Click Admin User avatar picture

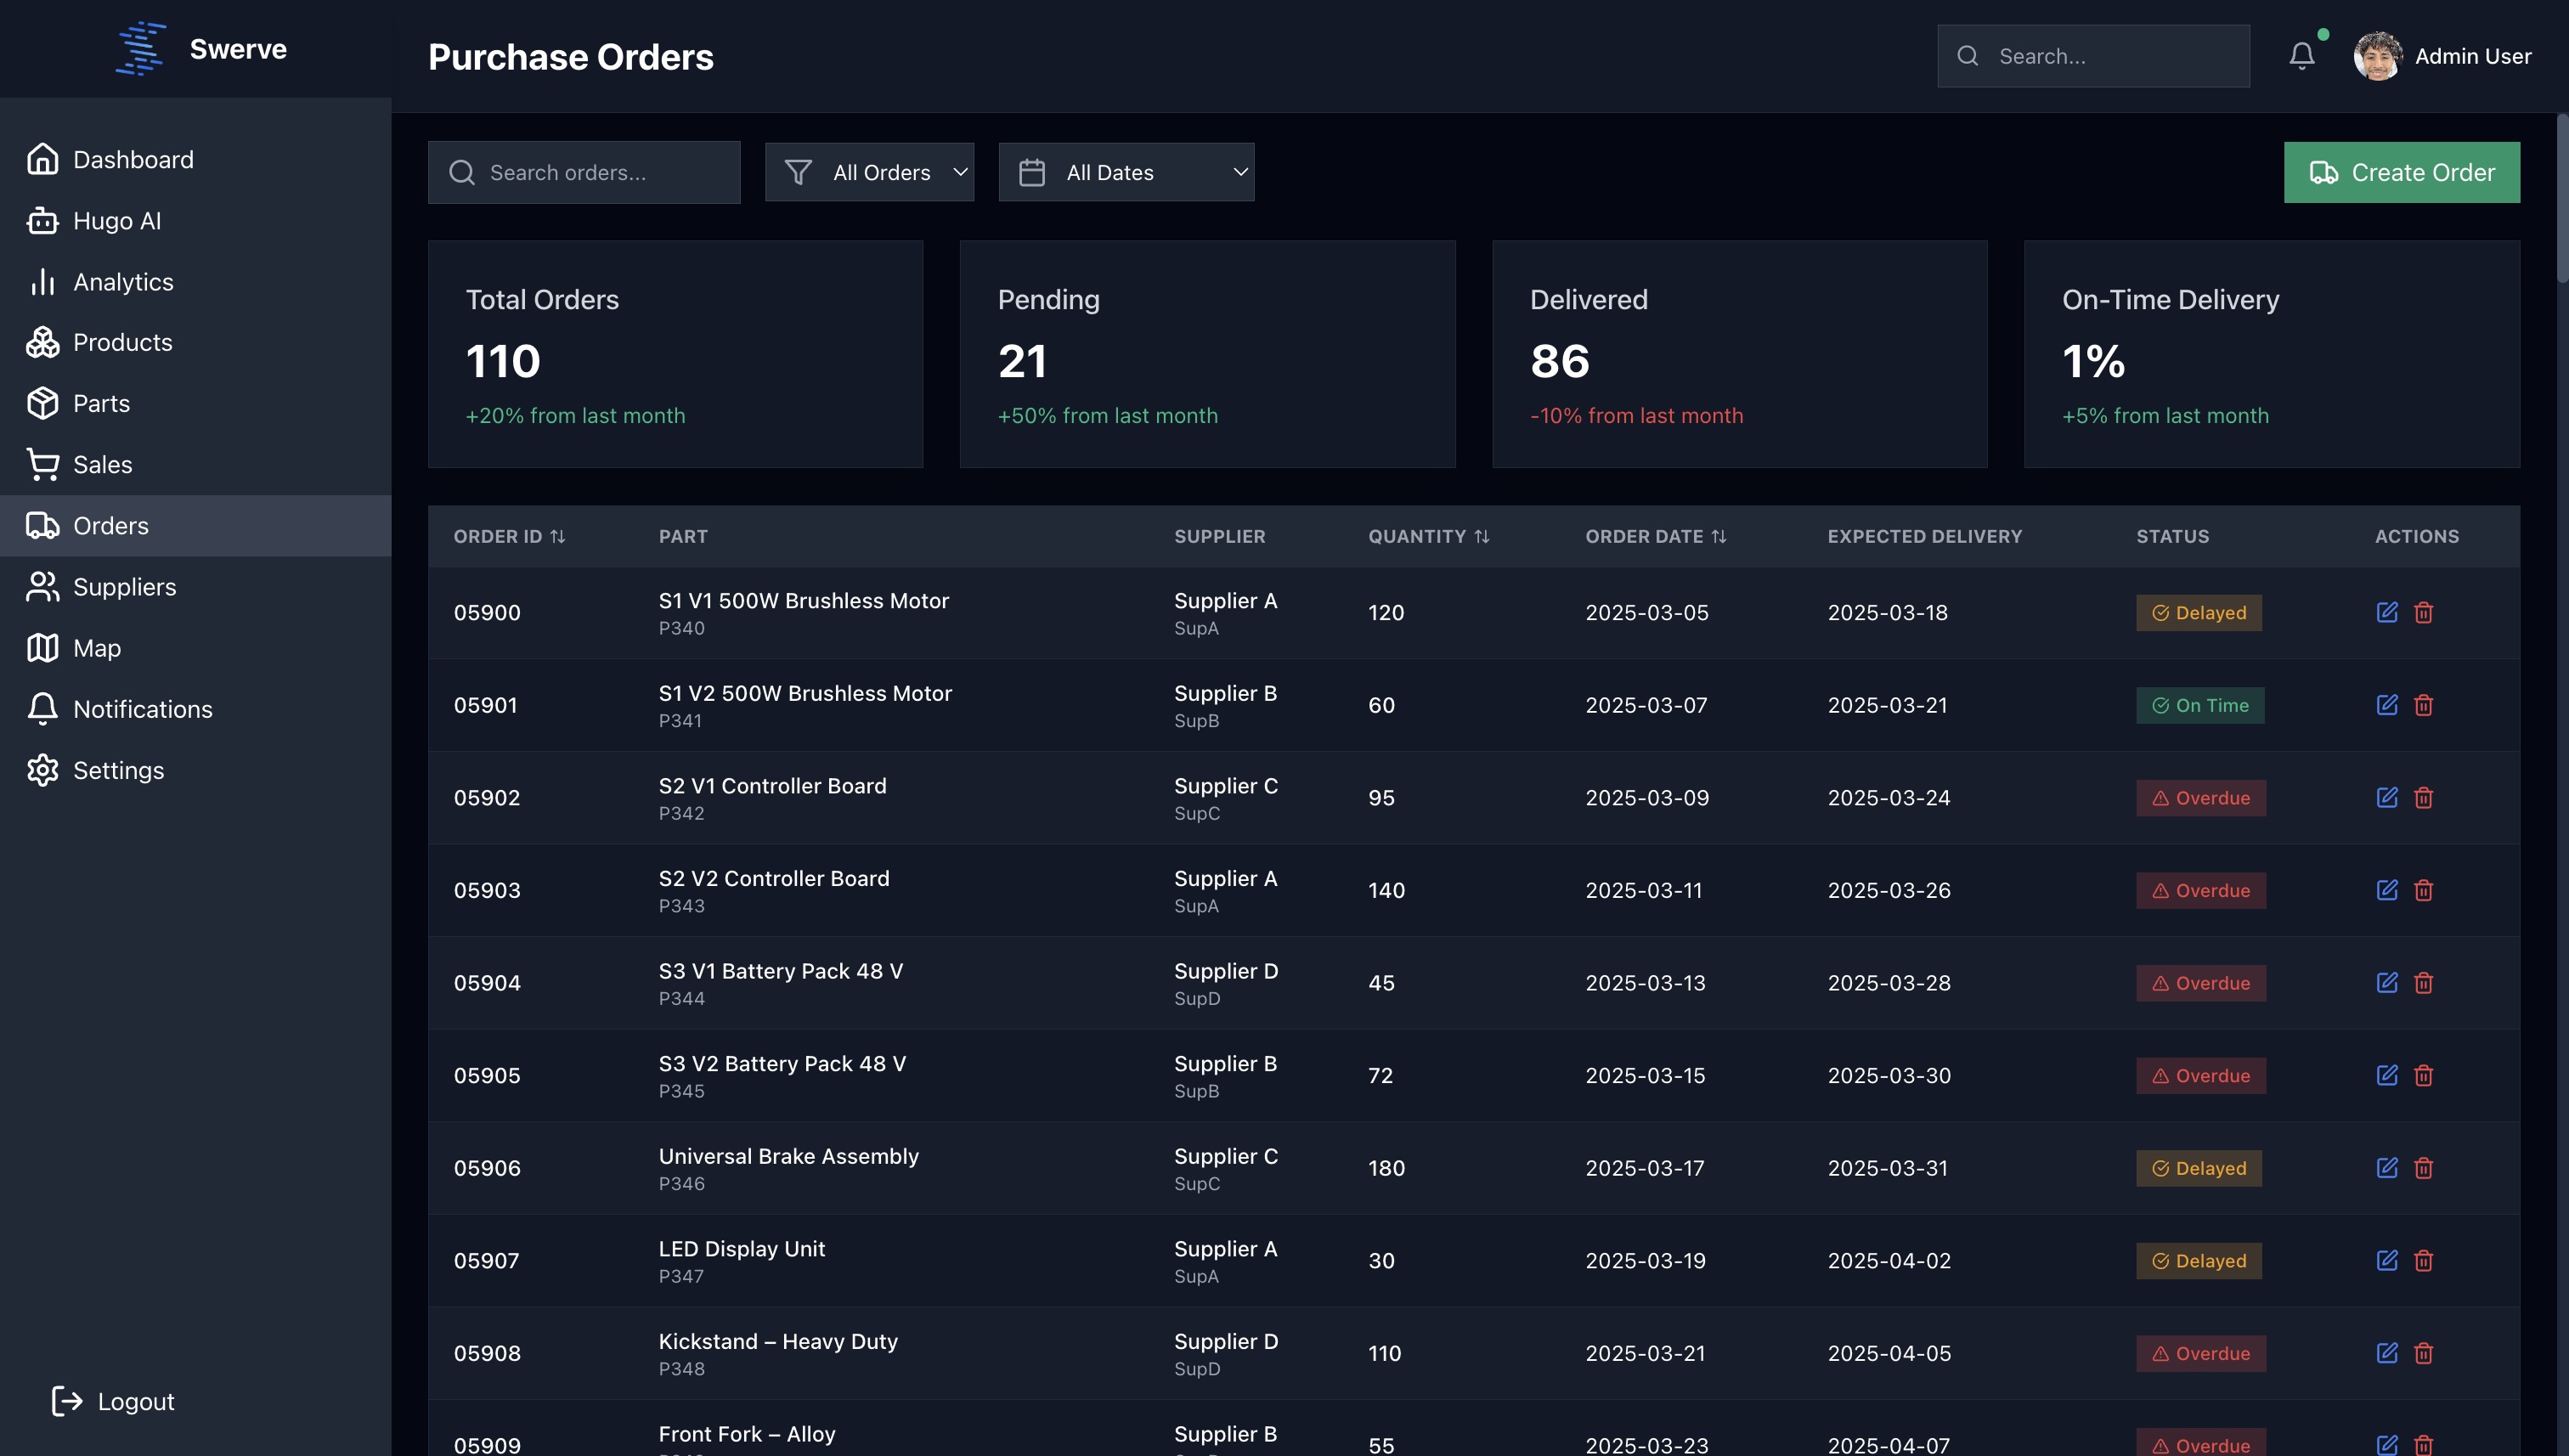pyautogui.click(x=2377, y=56)
